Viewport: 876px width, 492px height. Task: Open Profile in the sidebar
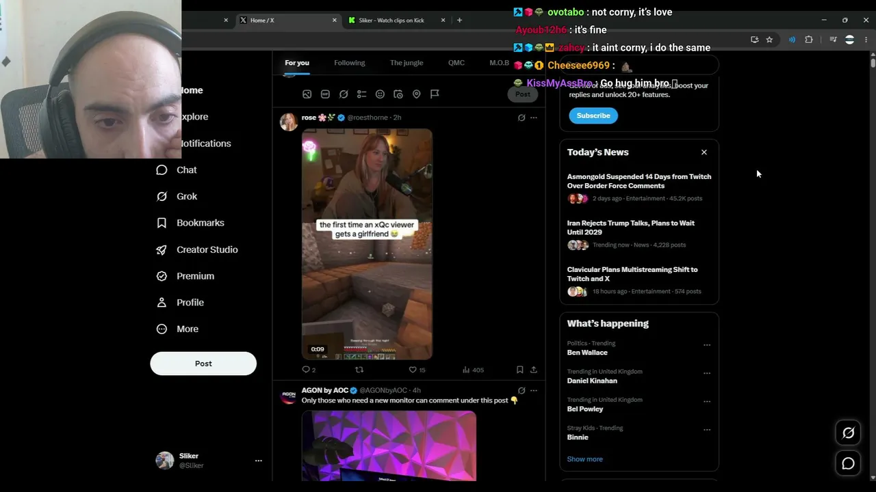(x=180, y=303)
